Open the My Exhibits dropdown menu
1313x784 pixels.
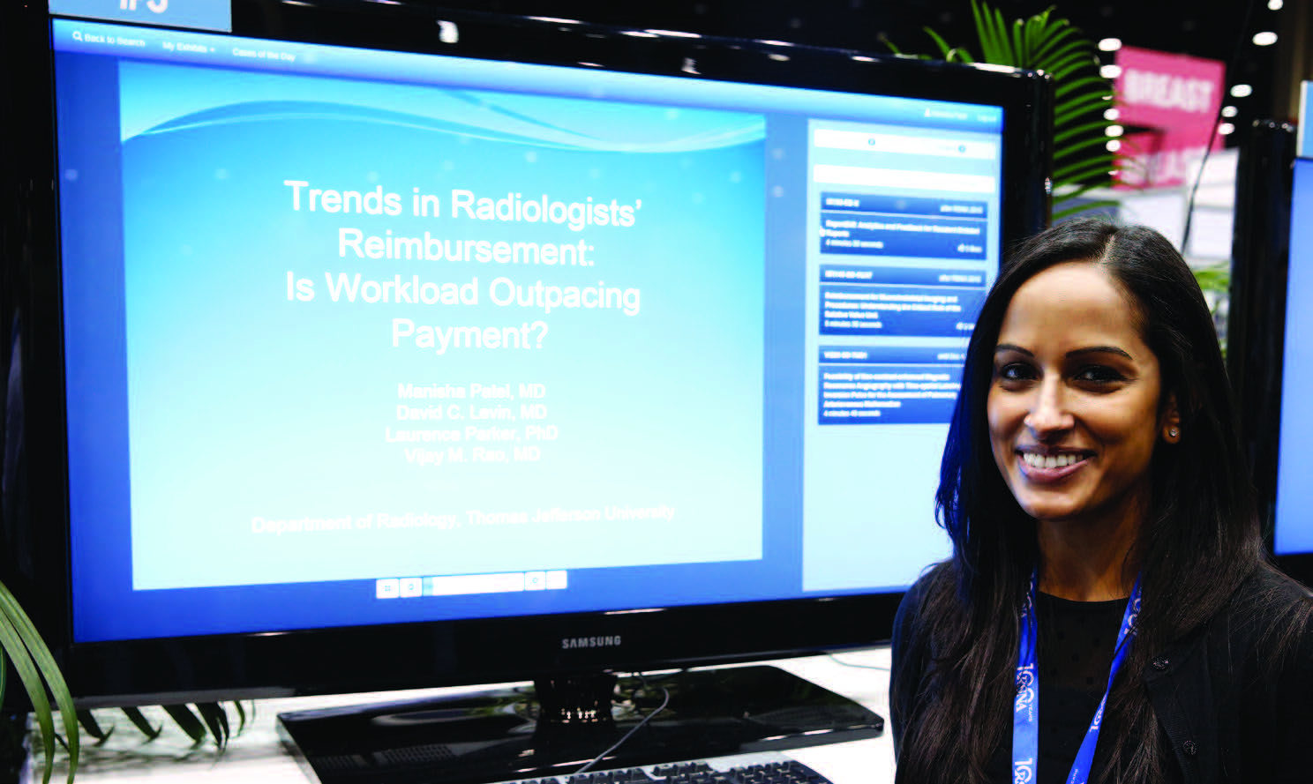tap(188, 47)
